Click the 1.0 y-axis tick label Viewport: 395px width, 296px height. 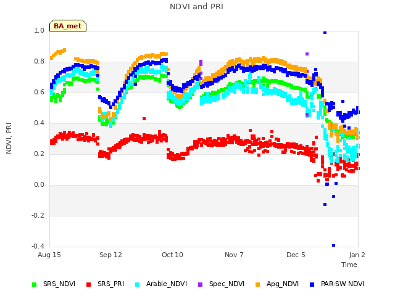click(39, 30)
